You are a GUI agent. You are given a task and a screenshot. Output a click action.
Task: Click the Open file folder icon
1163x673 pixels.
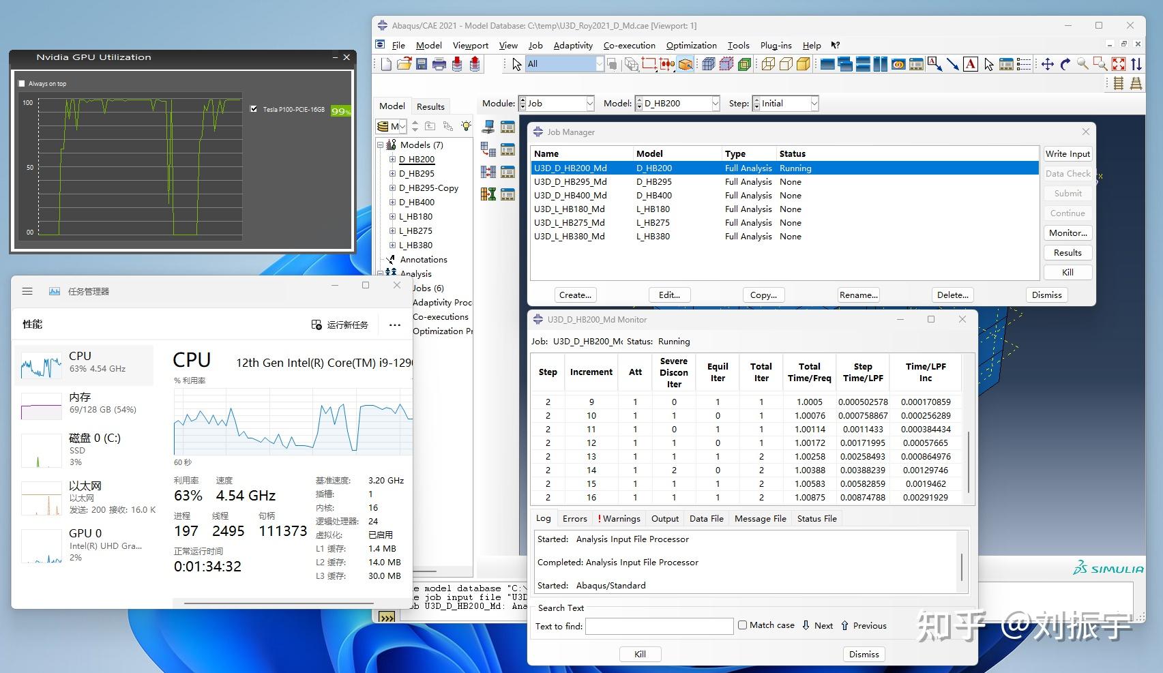tap(404, 64)
